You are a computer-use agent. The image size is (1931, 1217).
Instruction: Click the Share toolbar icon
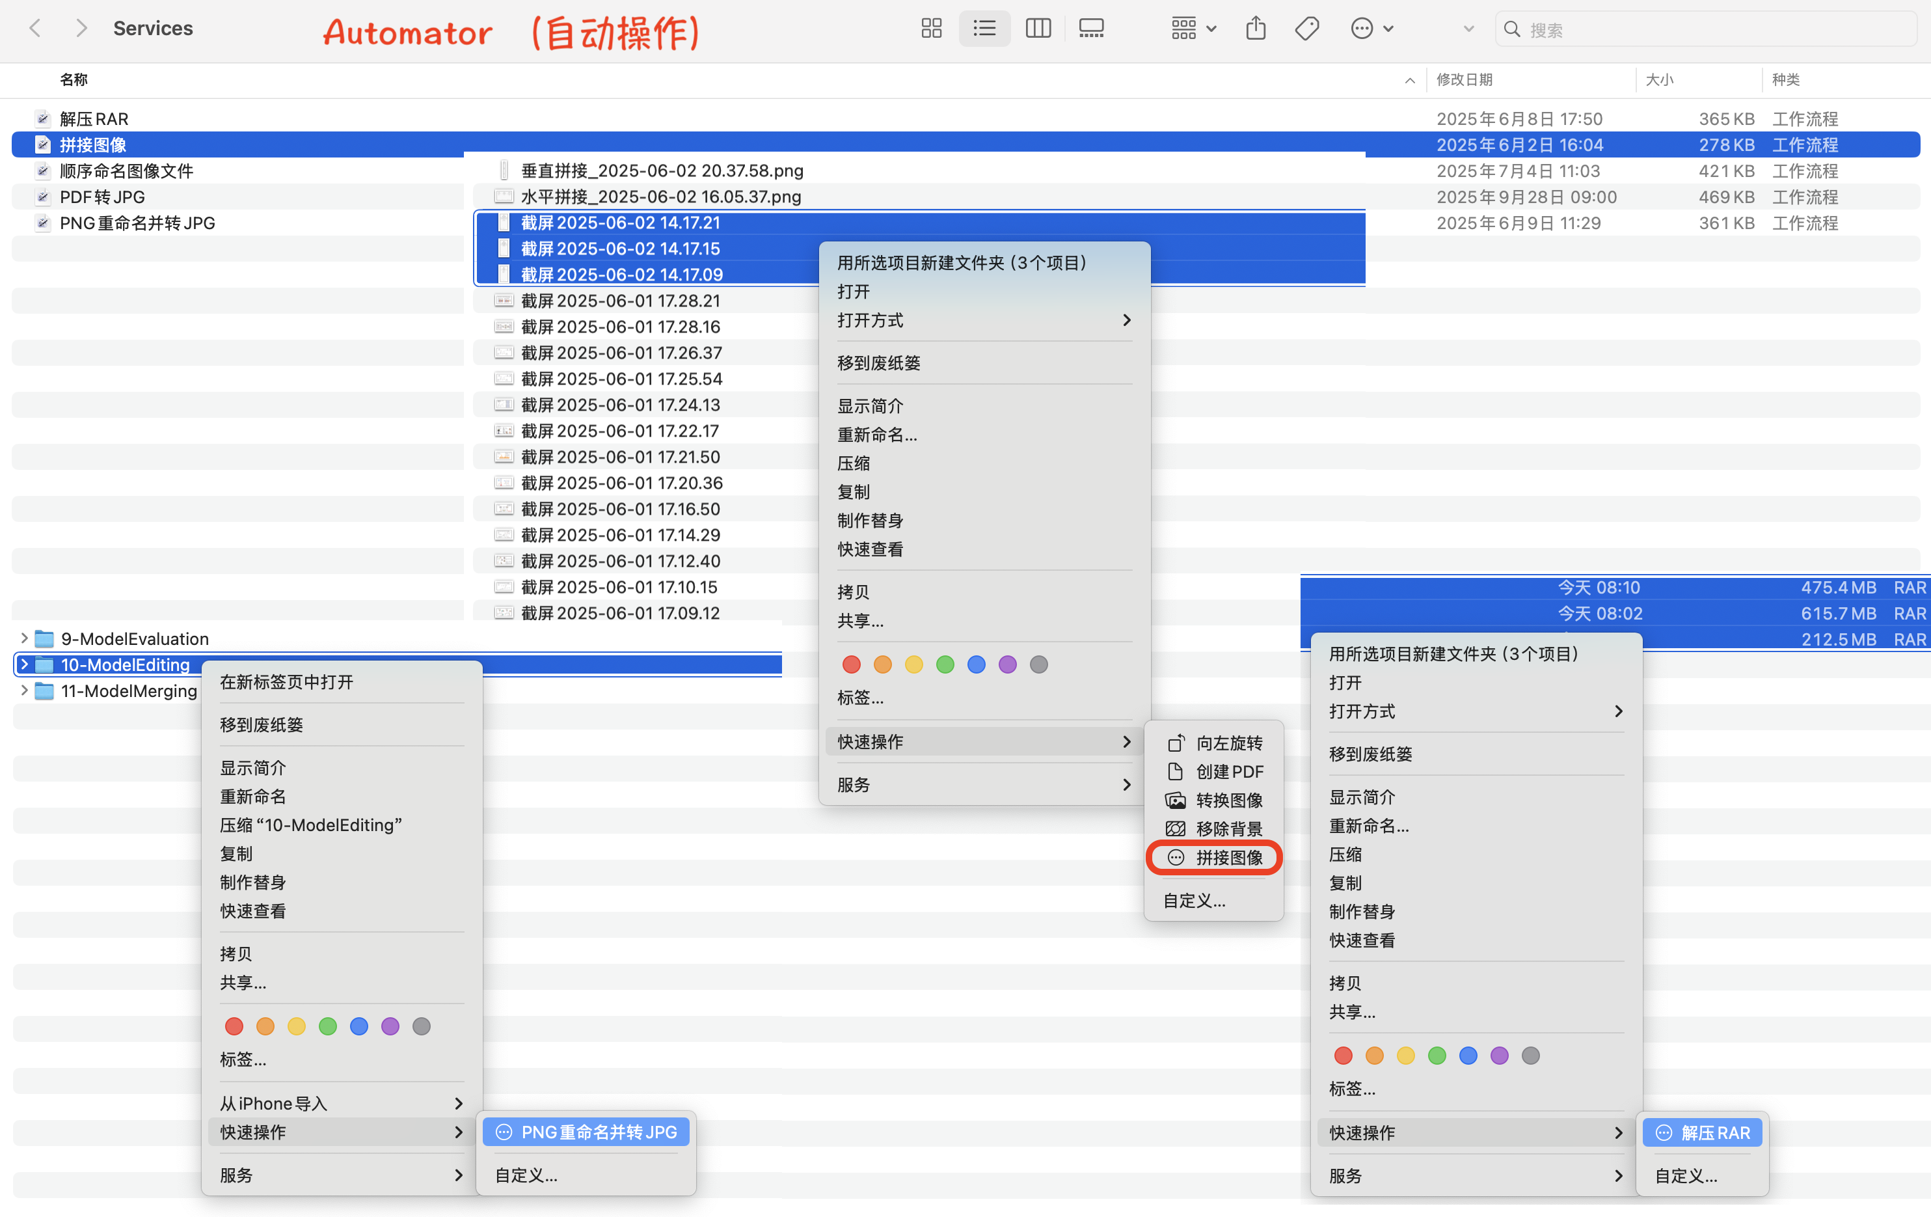coord(1256,29)
